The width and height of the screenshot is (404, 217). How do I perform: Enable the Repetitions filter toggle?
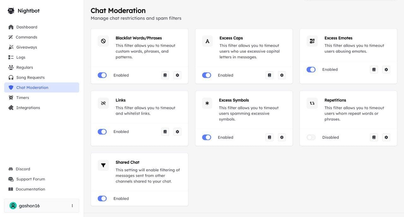click(x=311, y=137)
